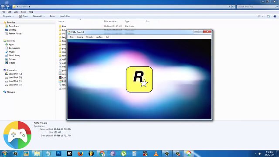Click the Exit menu in RXPs Pro
The width and height of the screenshot is (279, 157).
click(107, 37)
